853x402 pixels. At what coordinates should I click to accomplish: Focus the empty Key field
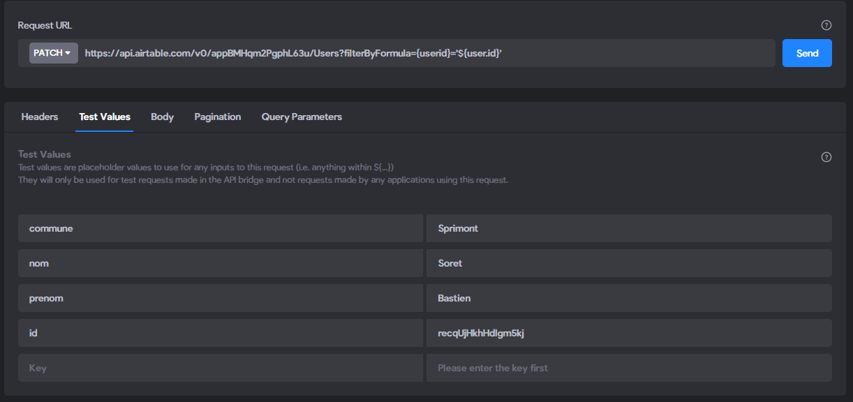[x=221, y=368]
